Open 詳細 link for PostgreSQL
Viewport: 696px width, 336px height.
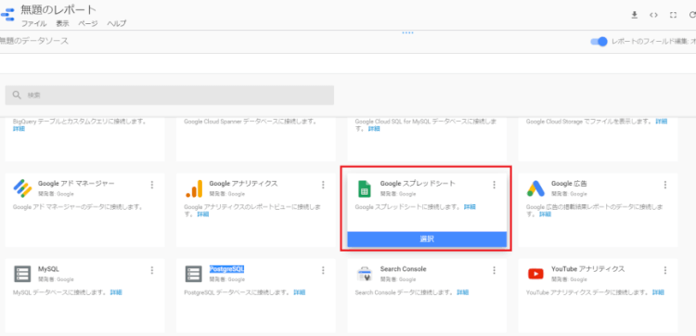click(x=299, y=292)
